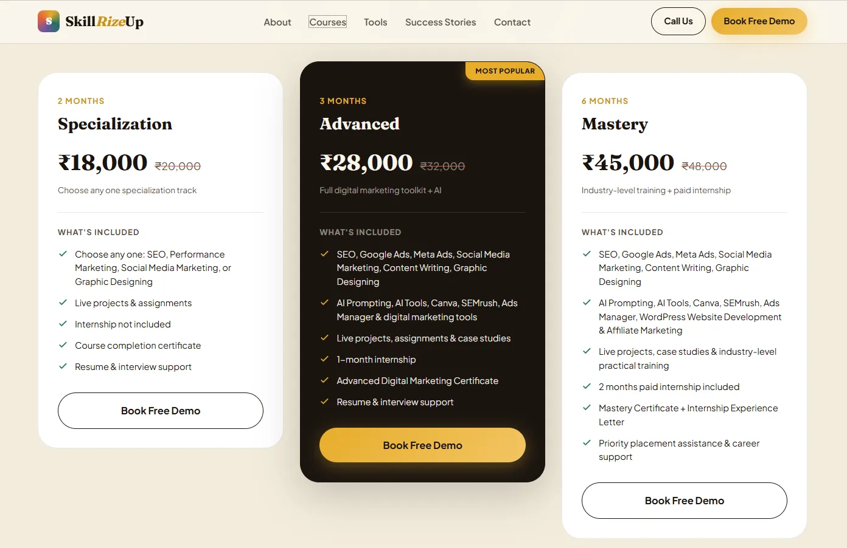Go to the Courses page
847x548 pixels.
coord(327,22)
